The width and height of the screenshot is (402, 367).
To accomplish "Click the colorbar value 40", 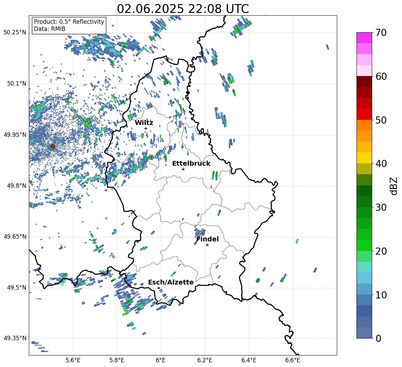I will coord(381,164).
